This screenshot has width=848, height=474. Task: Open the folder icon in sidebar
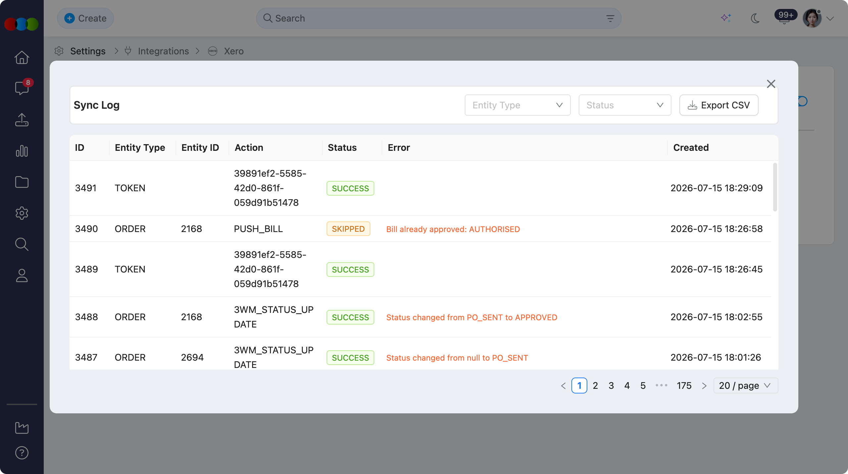click(22, 182)
